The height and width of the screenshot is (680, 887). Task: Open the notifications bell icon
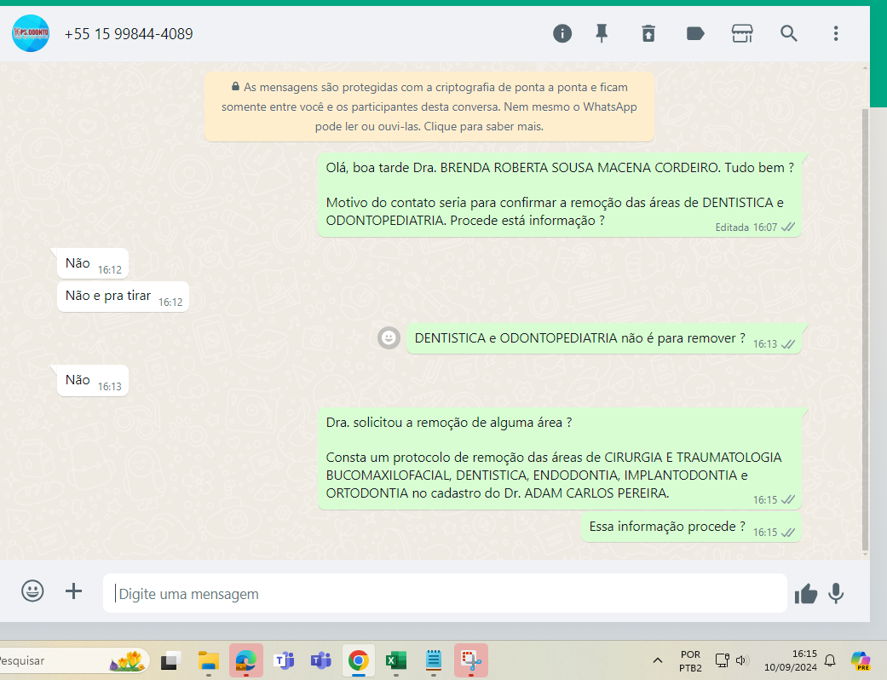click(830, 660)
